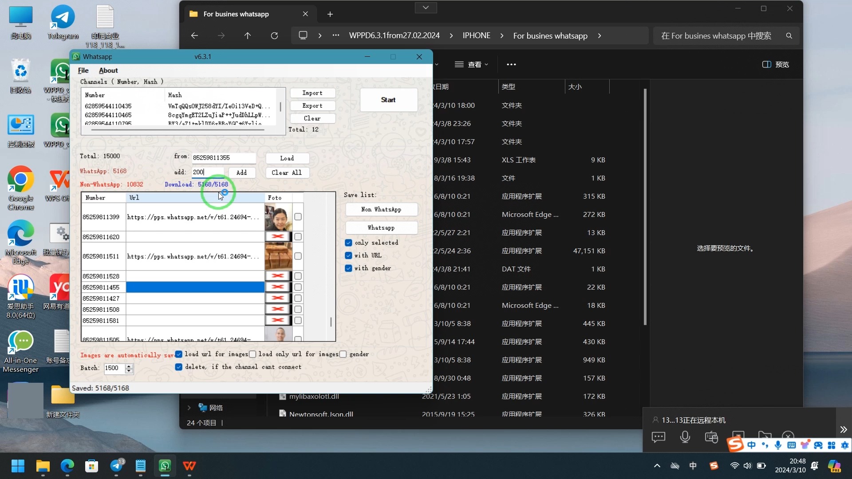Toggle the 'only selected' checkbox

[349, 243]
